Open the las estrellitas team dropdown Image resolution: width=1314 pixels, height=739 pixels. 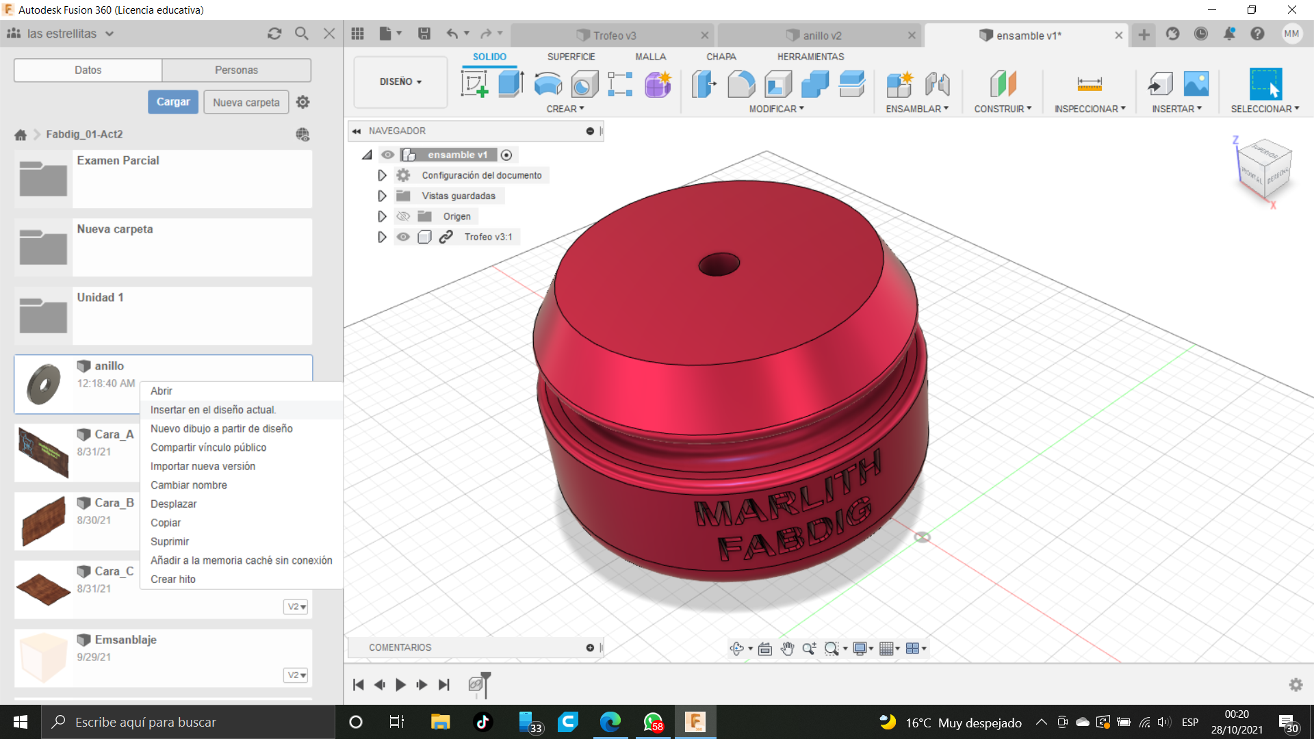[109, 34]
